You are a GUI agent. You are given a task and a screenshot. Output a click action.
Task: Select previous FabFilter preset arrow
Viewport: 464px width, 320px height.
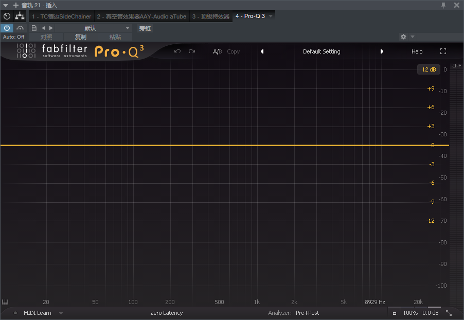pyautogui.click(x=262, y=51)
